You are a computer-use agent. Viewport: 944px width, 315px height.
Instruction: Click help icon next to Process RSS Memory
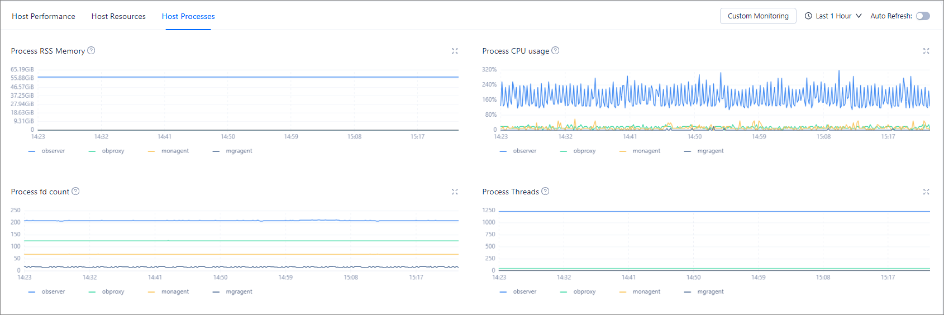click(x=91, y=50)
